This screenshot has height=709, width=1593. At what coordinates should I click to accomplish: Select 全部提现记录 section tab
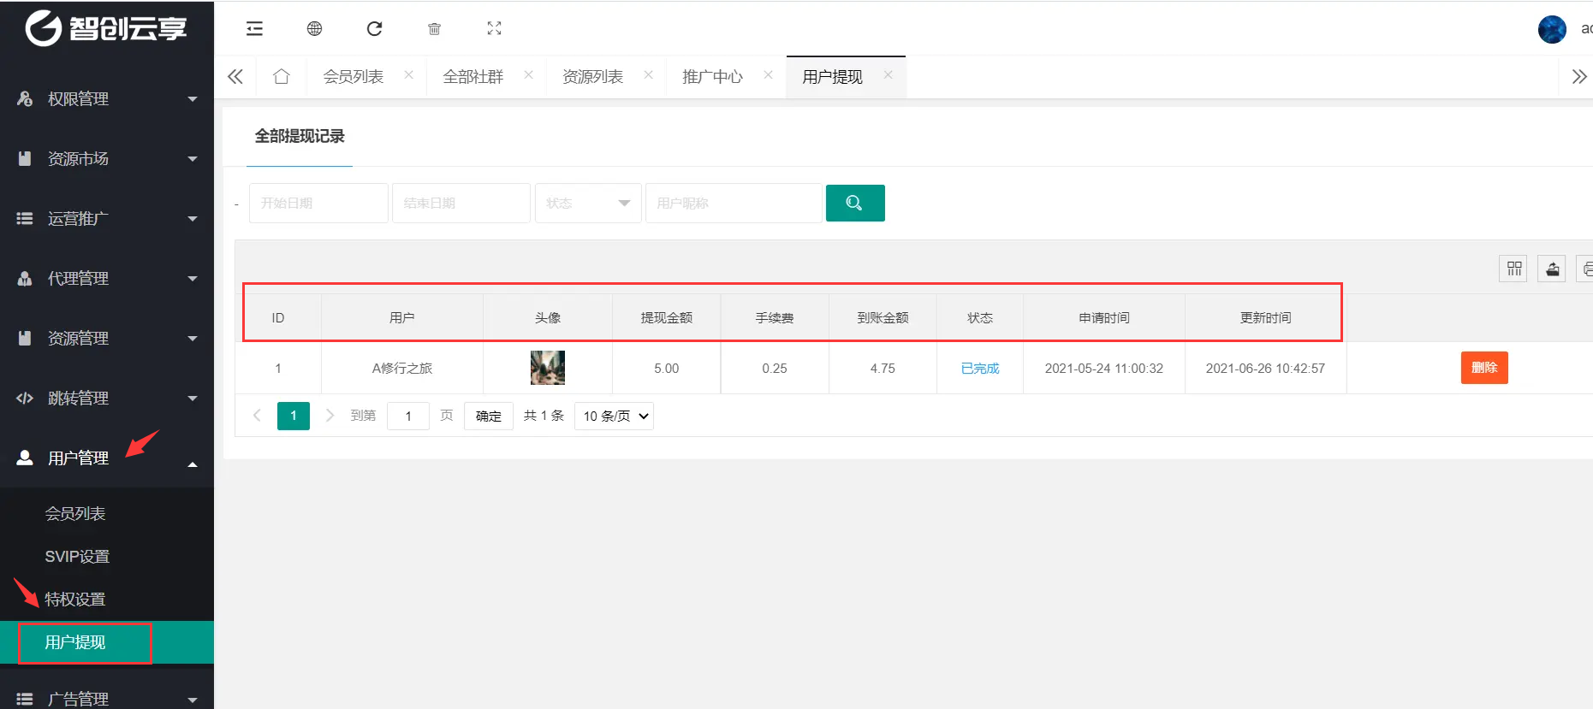(x=300, y=136)
